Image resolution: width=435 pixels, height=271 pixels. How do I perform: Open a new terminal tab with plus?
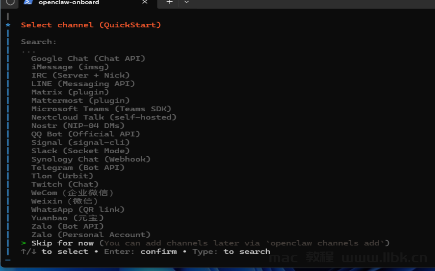pos(170,2)
